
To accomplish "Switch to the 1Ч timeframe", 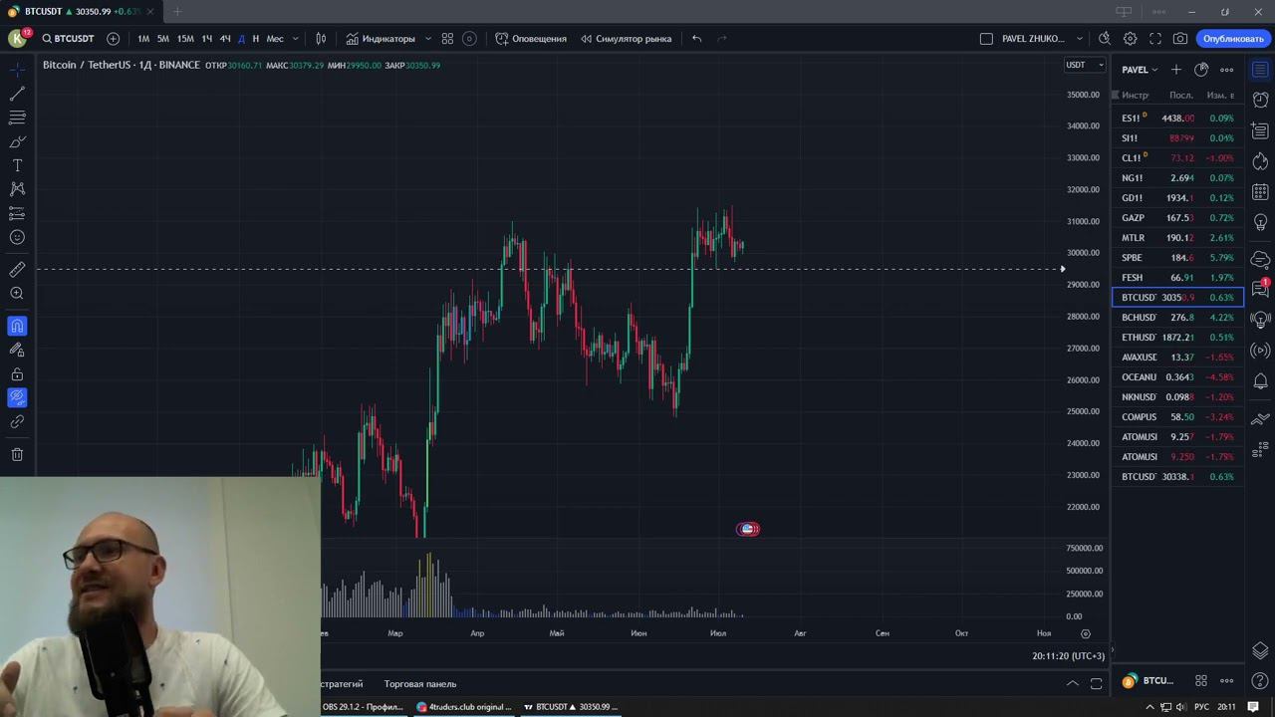I will [x=207, y=39].
